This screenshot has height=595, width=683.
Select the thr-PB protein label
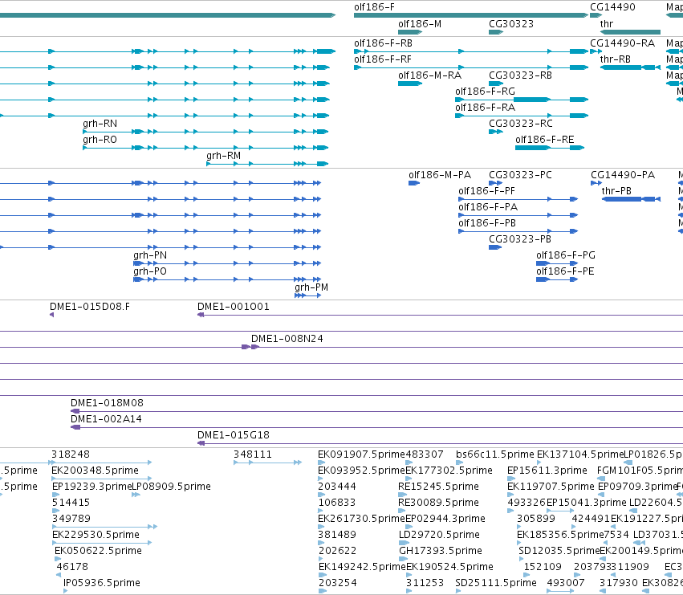[616, 191]
